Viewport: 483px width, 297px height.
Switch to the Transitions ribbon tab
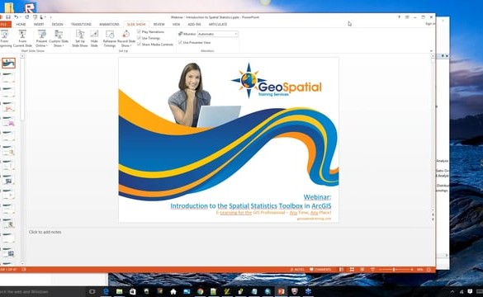point(81,24)
